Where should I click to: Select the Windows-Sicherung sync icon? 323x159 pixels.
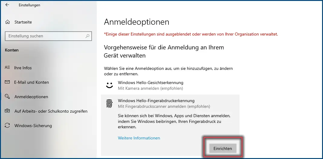pyautogui.click(x=8, y=125)
